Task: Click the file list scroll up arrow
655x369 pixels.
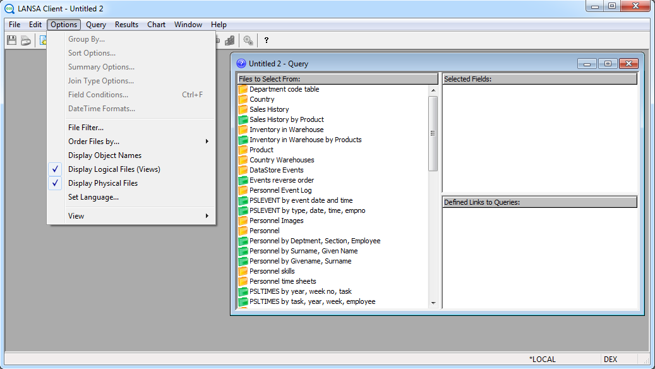Action: [433, 90]
